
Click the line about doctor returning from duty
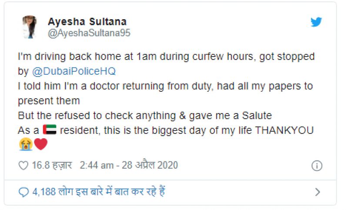click(x=165, y=86)
